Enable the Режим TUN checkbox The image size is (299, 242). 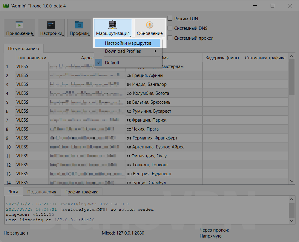(170, 18)
